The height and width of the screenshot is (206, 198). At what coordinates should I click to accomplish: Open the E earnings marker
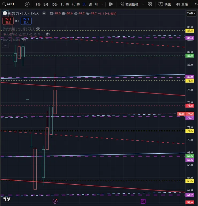pyautogui.click(x=143, y=201)
